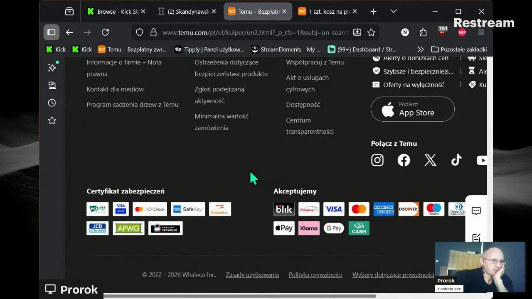
Task: Reload the current page
Action: [106, 32]
